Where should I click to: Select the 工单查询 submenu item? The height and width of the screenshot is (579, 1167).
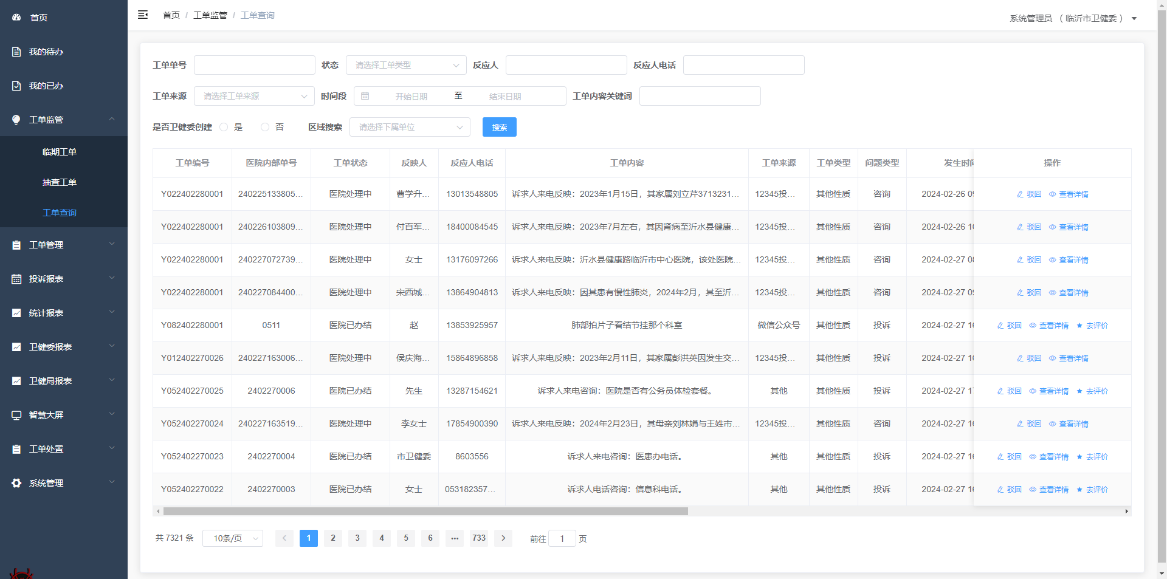point(60,213)
